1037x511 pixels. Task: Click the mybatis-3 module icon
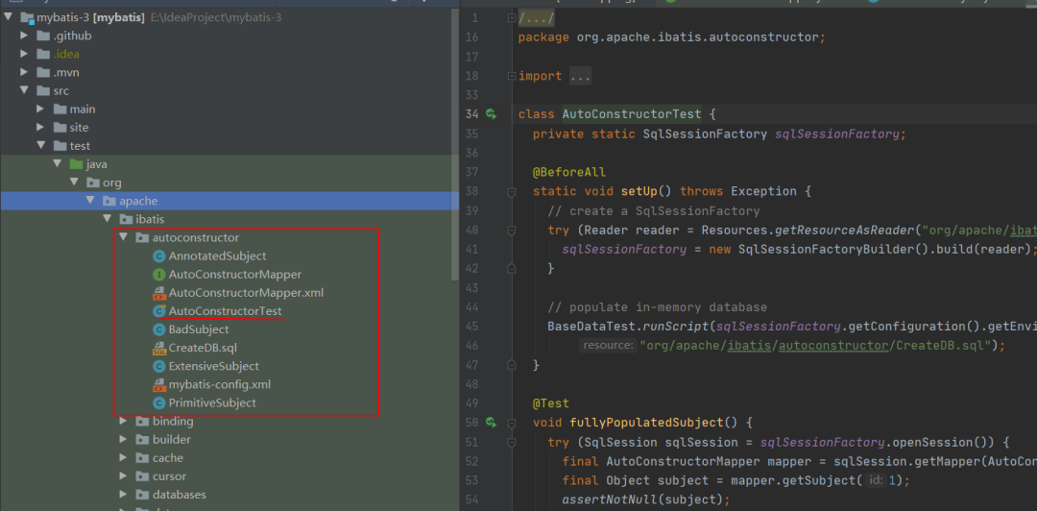27,18
